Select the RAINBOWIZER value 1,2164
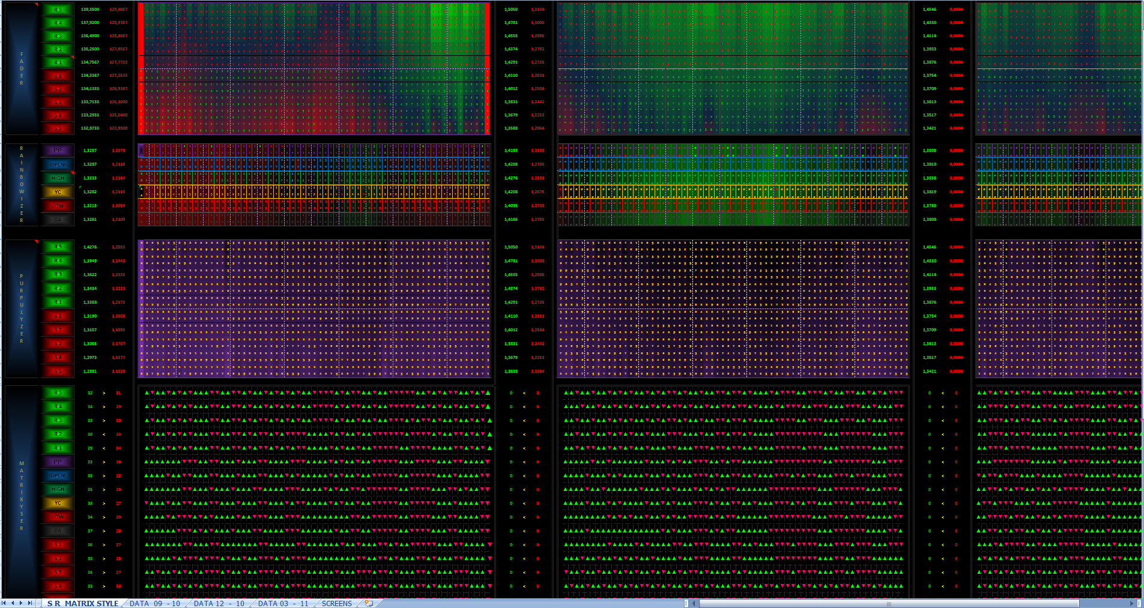Image resolution: width=1144 pixels, height=608 pixels. click(x=118, y=178)
